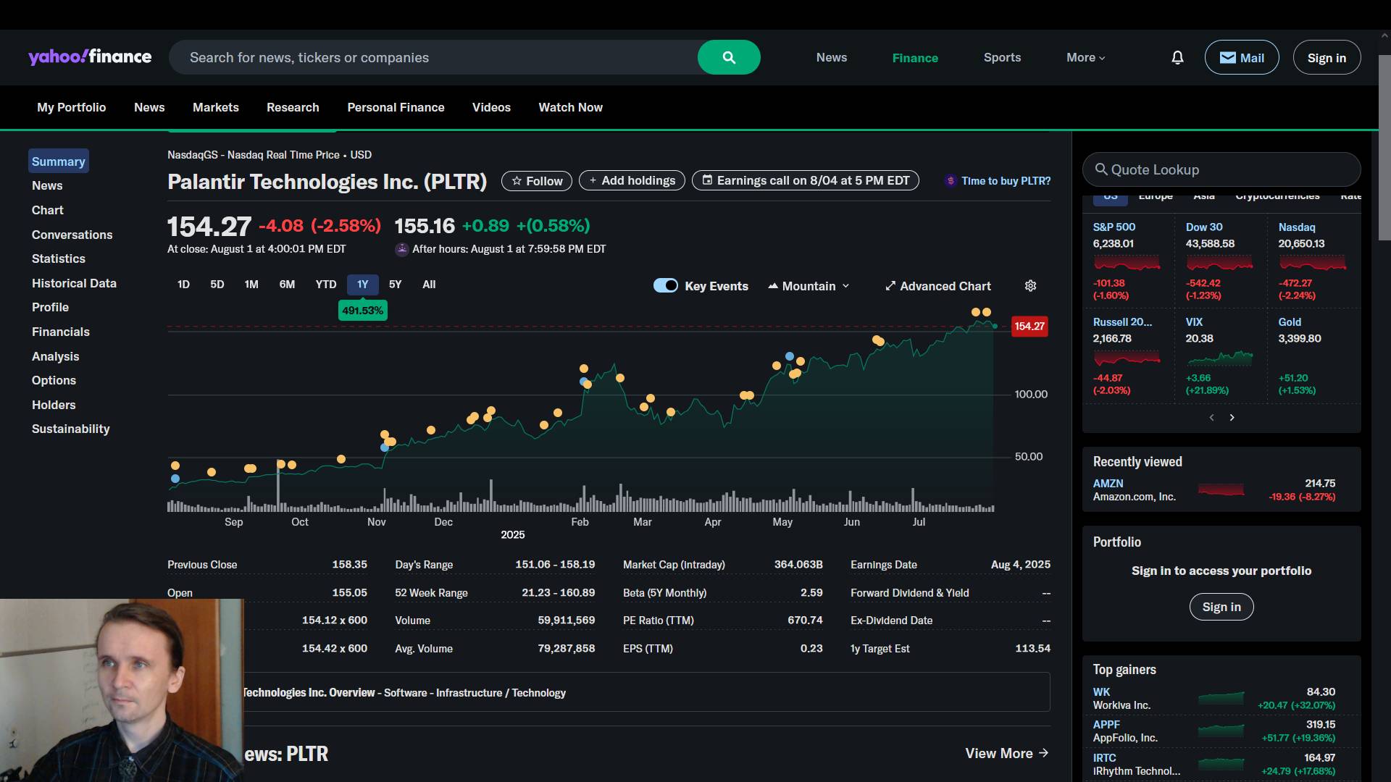Open the AMZN recently viewed link
The width and height of the screenshot is (1391, 782).
[1108, 483]
